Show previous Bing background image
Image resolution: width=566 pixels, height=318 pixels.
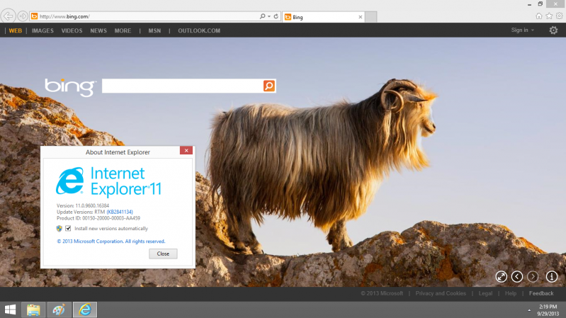(x=517, y=276)
